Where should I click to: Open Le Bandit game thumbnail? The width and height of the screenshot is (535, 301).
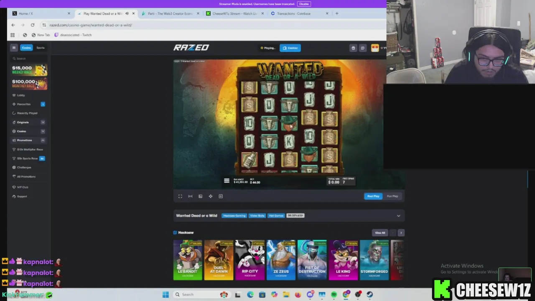[188, 260]
